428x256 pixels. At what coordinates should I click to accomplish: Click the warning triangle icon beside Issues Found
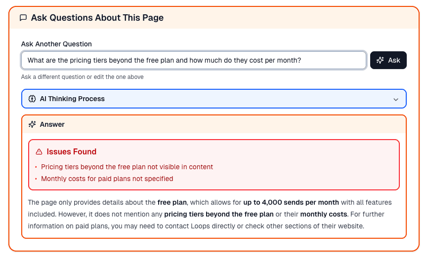39,152
